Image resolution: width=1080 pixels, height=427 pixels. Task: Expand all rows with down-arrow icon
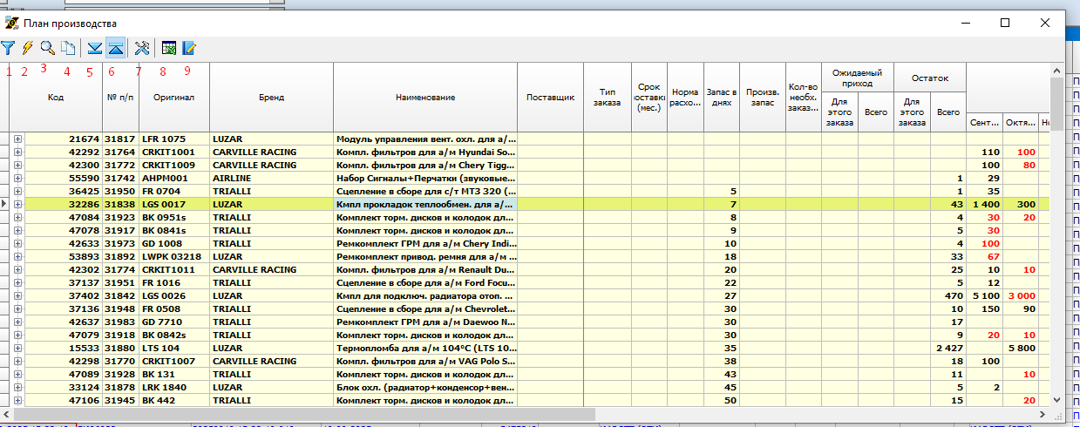coord(96,49)
